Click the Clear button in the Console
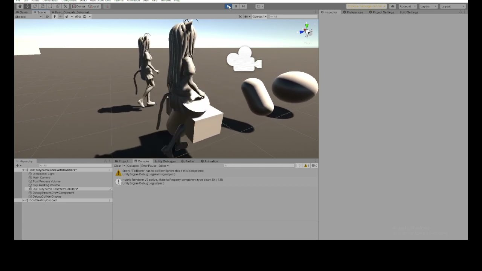 coord(117,166)
